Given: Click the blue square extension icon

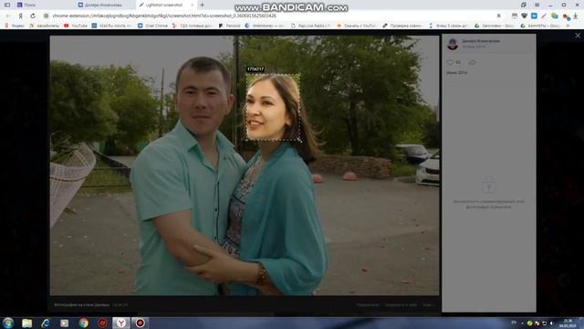Looking at the screenshot, I should click(534, 16).
